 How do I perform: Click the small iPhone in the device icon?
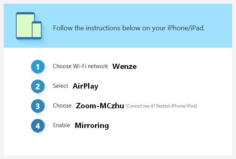(37, 30)
